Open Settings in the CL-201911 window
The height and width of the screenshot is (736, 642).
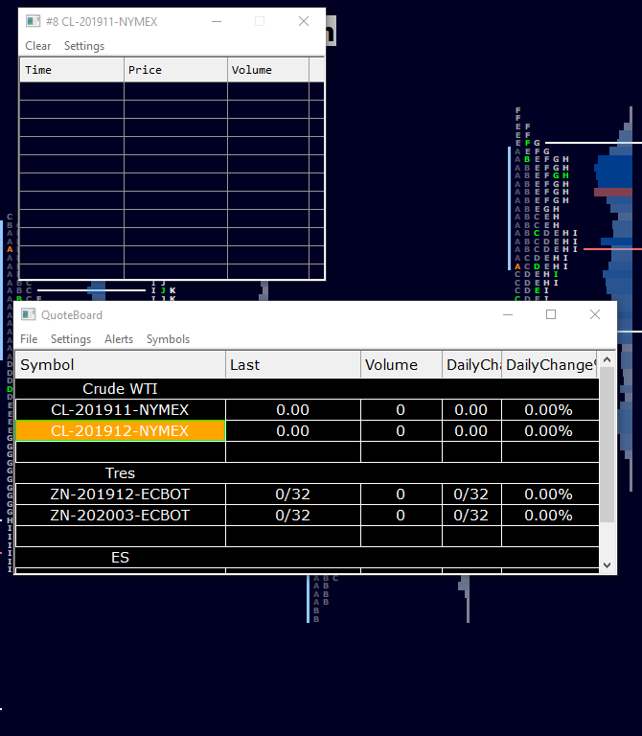pyautogui.click(x=84, y=46)
